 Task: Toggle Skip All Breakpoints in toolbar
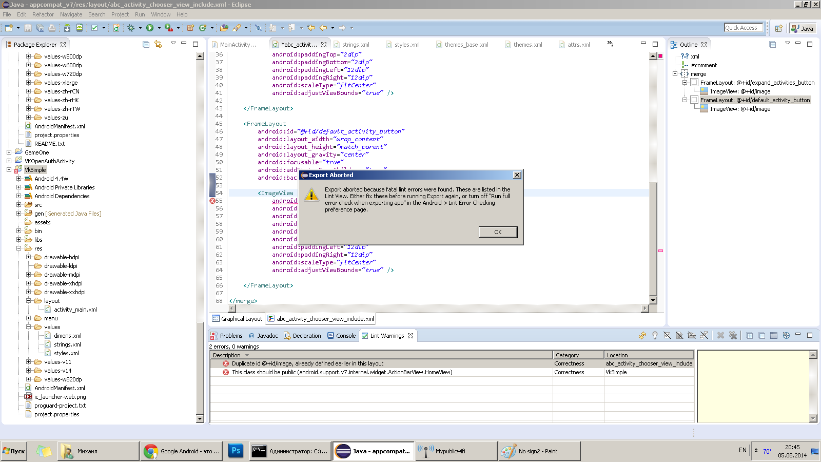coord(258,28)
